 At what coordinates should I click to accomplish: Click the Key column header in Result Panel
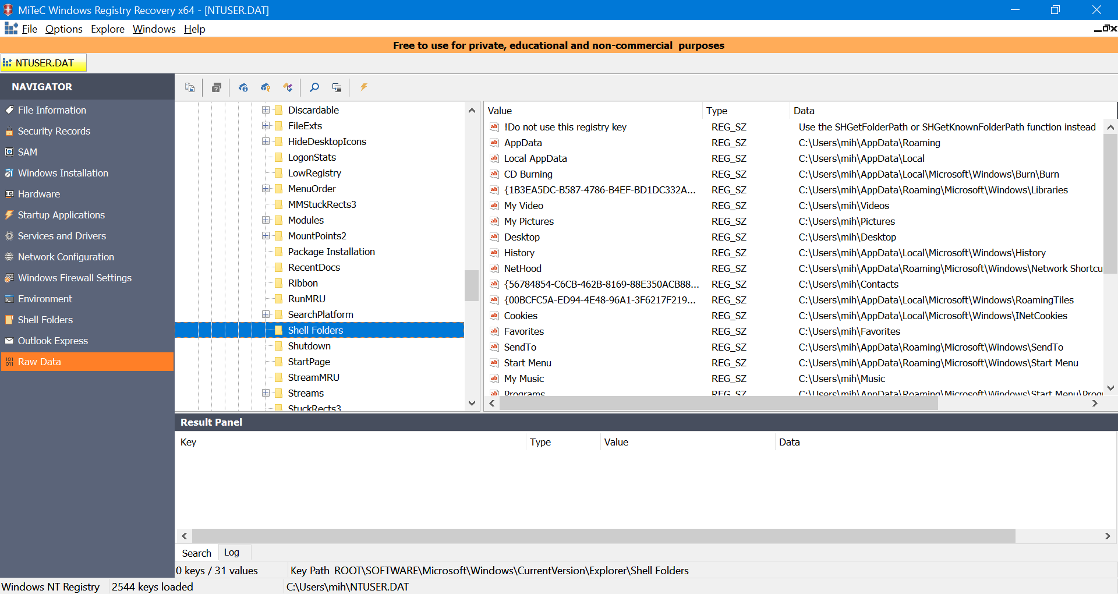click(x=351, y=442)
